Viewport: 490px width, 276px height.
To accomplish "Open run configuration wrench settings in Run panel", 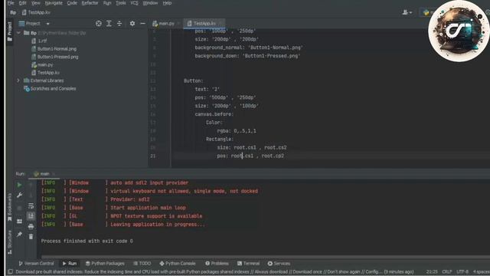I will 19,195.
